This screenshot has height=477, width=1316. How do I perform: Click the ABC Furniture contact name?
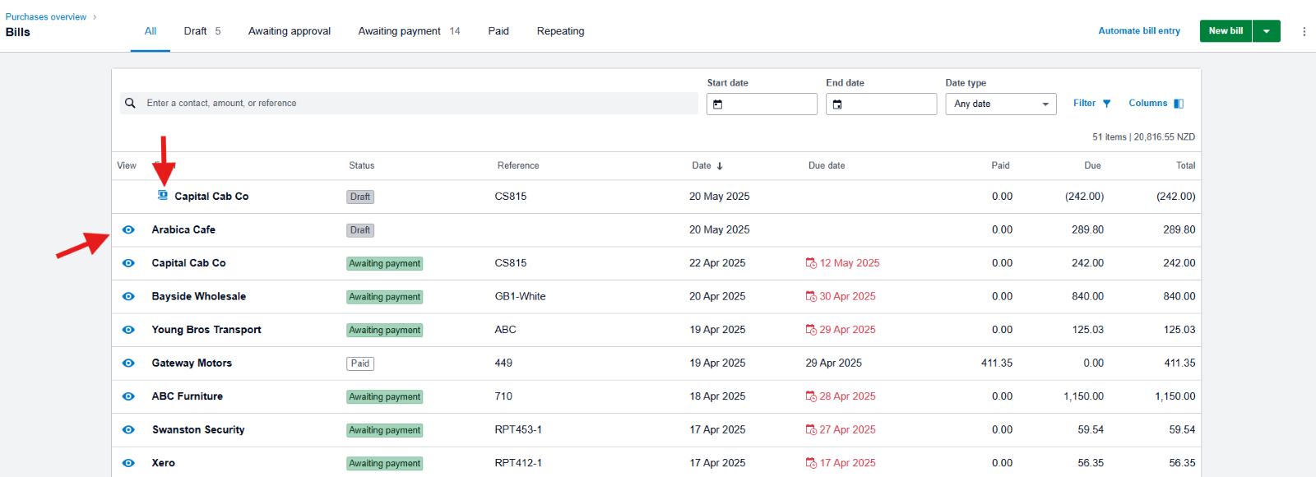(x=188, y=396)
